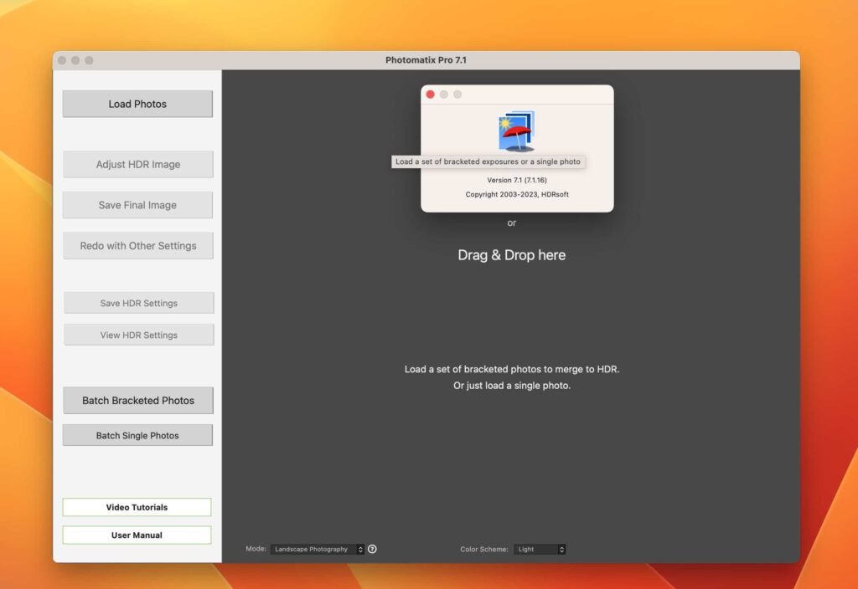Start Batch Bracketed Photos
This screenshot has height=589, width=858.
tap(138, 401)
